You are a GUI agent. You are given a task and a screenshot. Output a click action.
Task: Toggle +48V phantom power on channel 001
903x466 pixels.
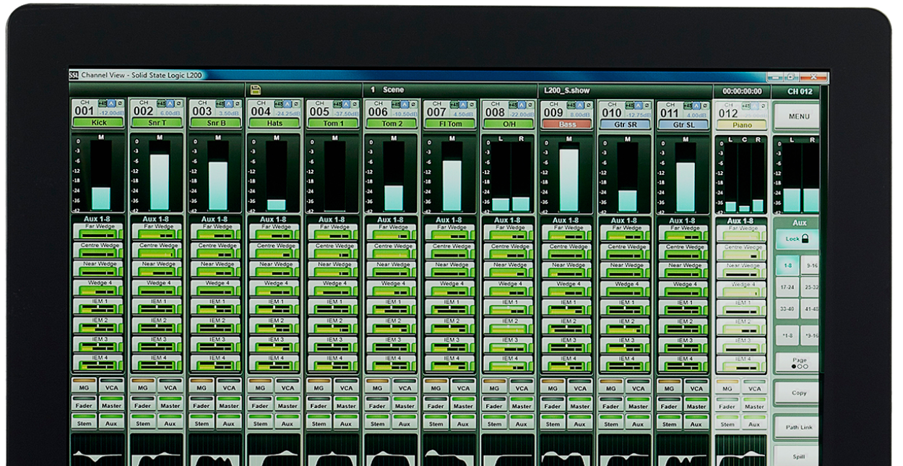coord(102,104)
